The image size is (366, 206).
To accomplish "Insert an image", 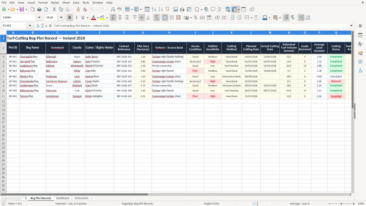I will coord(176,9).
